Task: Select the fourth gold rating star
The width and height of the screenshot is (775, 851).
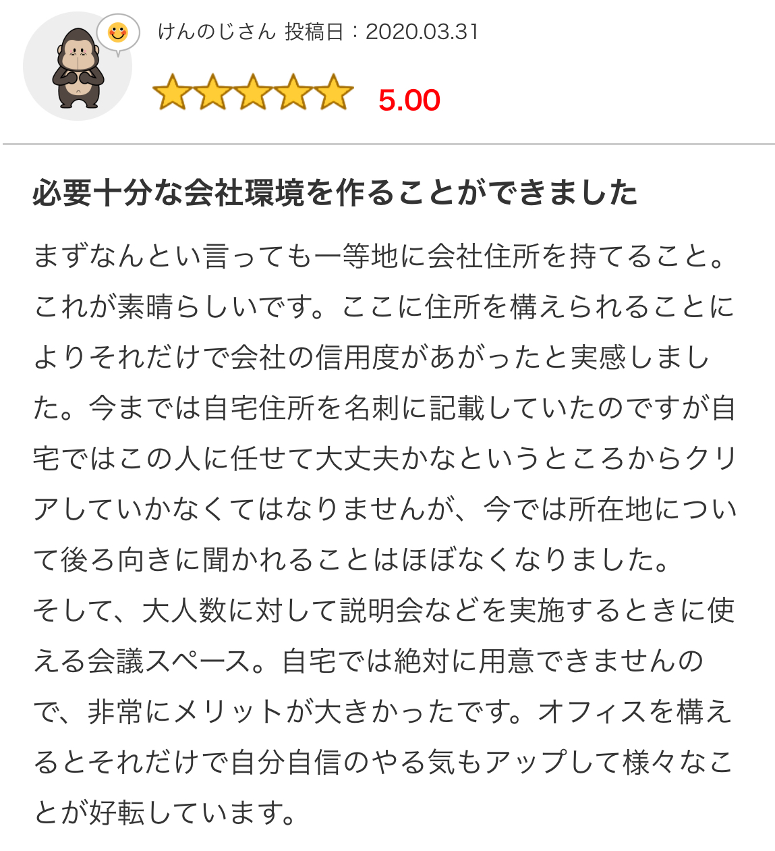Action: click(x=293, y=92)
